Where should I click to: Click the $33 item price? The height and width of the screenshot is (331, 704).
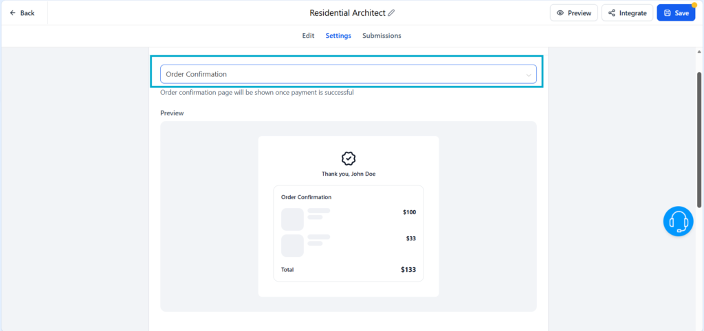point(410,238)
